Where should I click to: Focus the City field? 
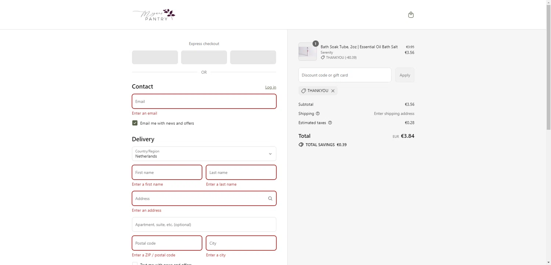(x=241, y=243)
